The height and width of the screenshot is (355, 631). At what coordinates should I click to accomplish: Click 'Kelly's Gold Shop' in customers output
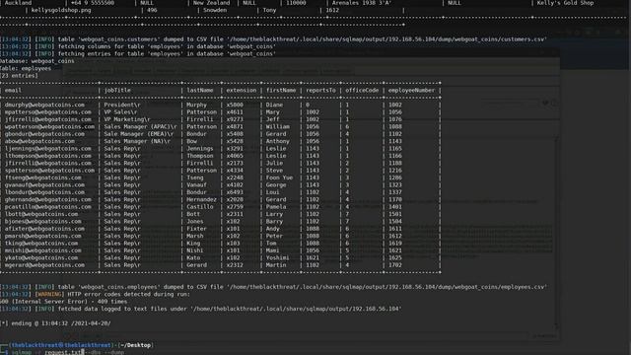565,3
